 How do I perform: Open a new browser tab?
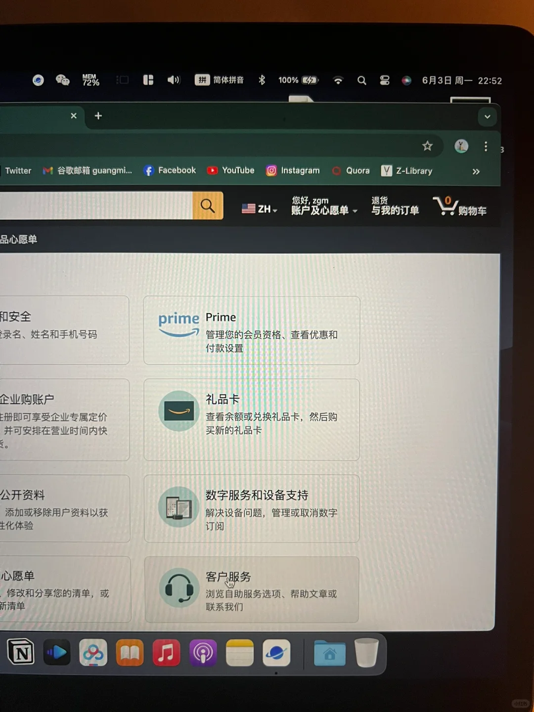(x=98, y=116)
